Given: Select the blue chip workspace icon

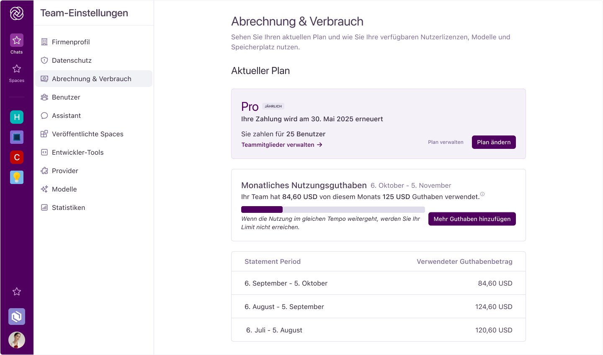Looking at the screenshot, I should 16,137.
